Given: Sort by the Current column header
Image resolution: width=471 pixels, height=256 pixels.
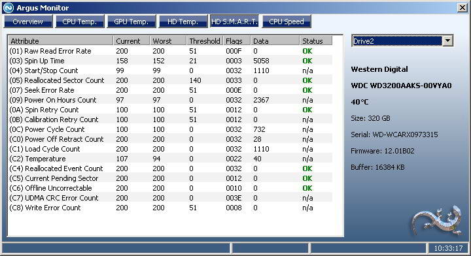Looking at the screenshot, I should click(131, 40).
